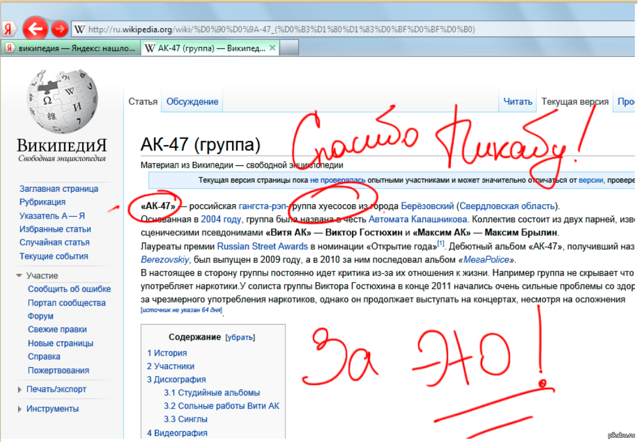Open Новые страницы link
638x442 pixels.
tap(60, 343)
